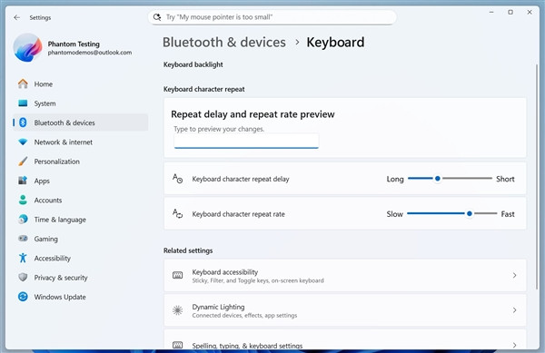Click the repeat rate slider handle
545x353 pixels.
(470, 213)
